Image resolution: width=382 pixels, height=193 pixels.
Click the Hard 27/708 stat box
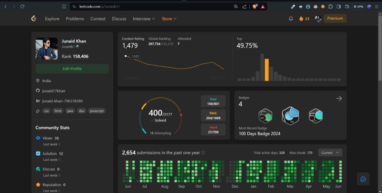(213, 130)
